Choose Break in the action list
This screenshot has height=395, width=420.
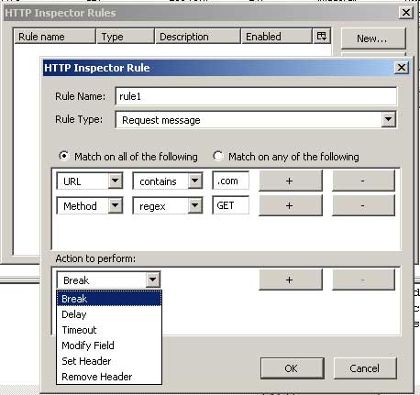[109, 299]
